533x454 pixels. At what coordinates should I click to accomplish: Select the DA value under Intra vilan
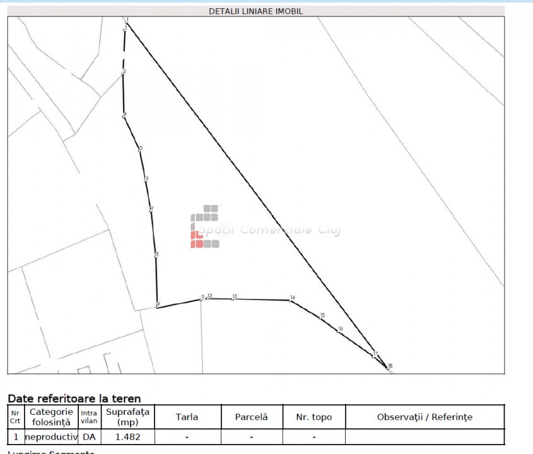[x=89, y=436]
